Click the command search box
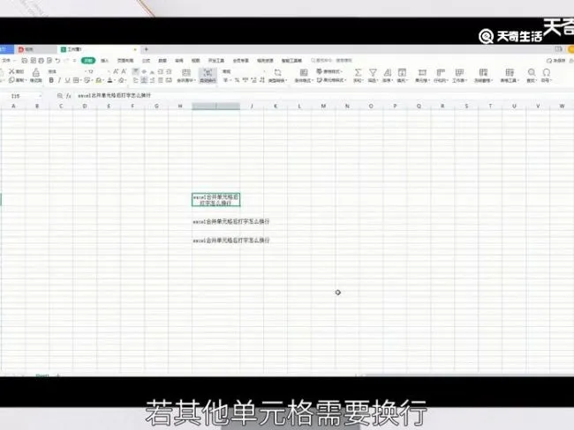Screen dimensions: 574x430 pyautogui.click(x=331, y=60)
